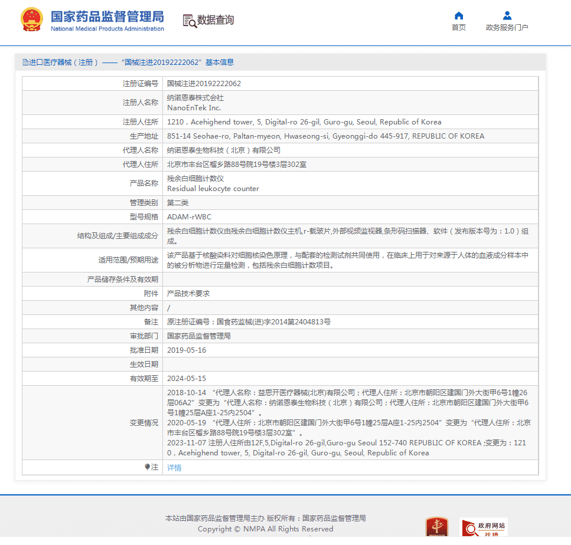
Task: Open the 详情 link
Action: pos(174,468)
